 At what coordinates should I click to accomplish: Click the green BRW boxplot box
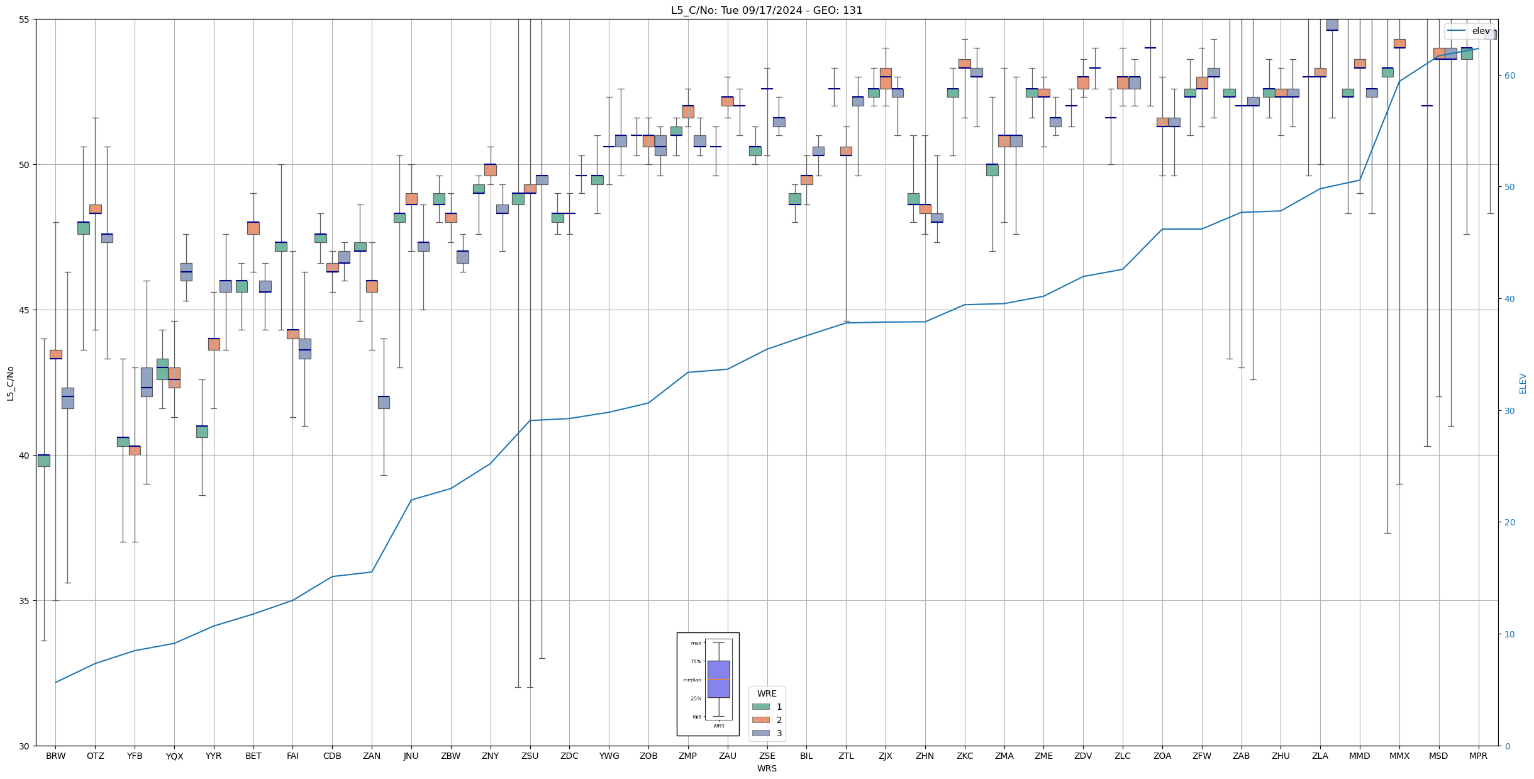(x=43, y=461)
